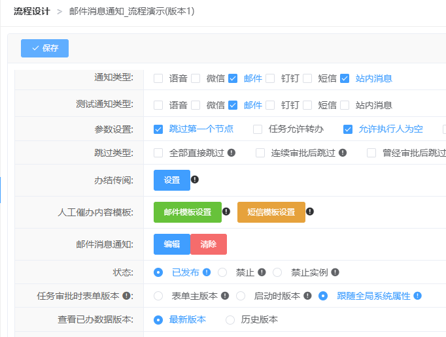Click info icon beside 邮件模板设置 button
This screenshot has height=337, width=446.
226,212
